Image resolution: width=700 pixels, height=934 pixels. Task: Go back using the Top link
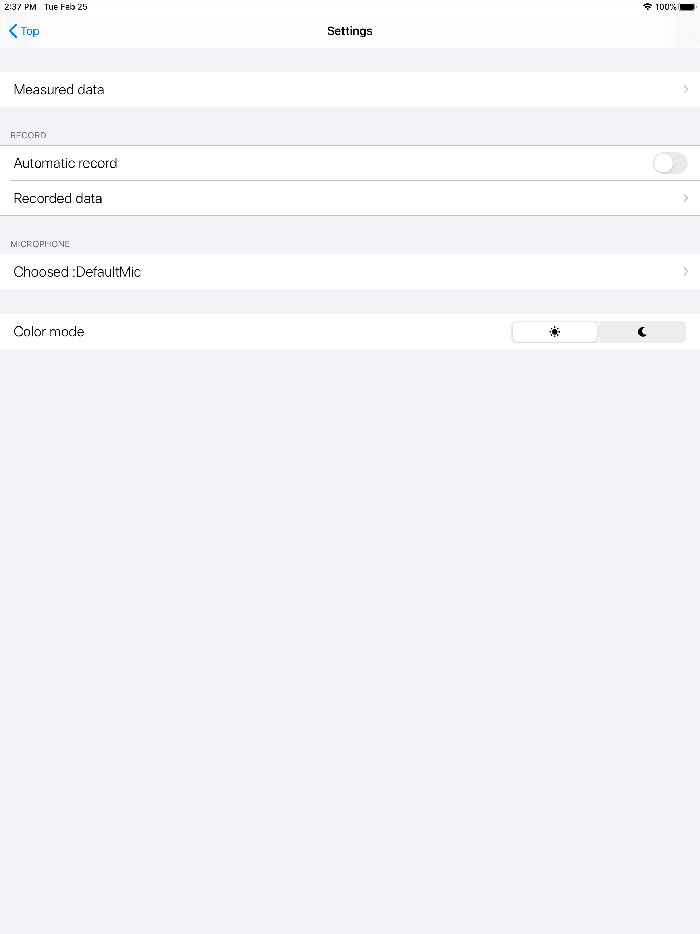click(x=29, y=31)
